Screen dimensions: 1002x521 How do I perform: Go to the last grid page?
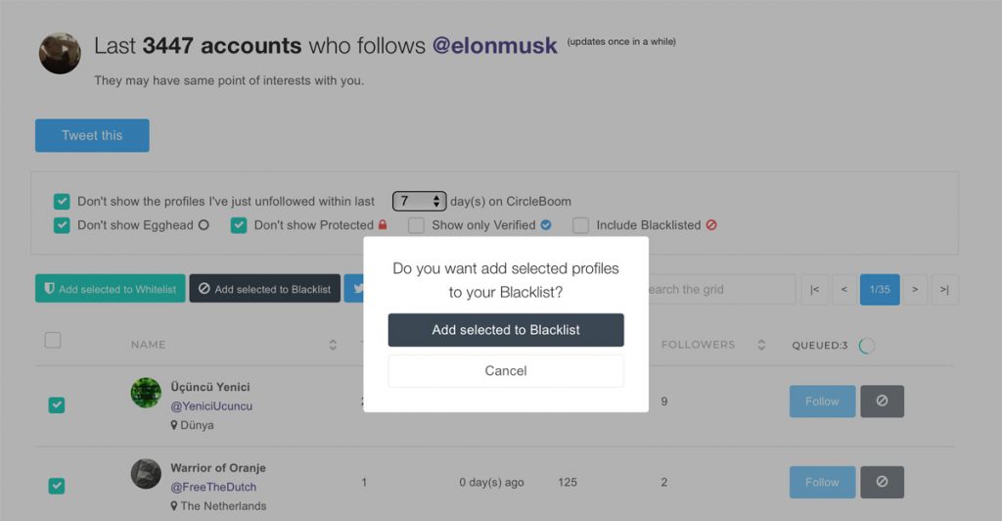(x=943, y=289)
